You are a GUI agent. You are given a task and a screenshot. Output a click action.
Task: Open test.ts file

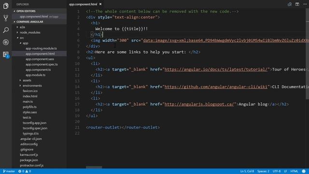pyautogui.click(x=27, y=117)
